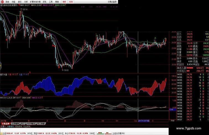Click the 买四 24.72 bid row
This screenshot has height=135, width=209.
pos(193,37)
